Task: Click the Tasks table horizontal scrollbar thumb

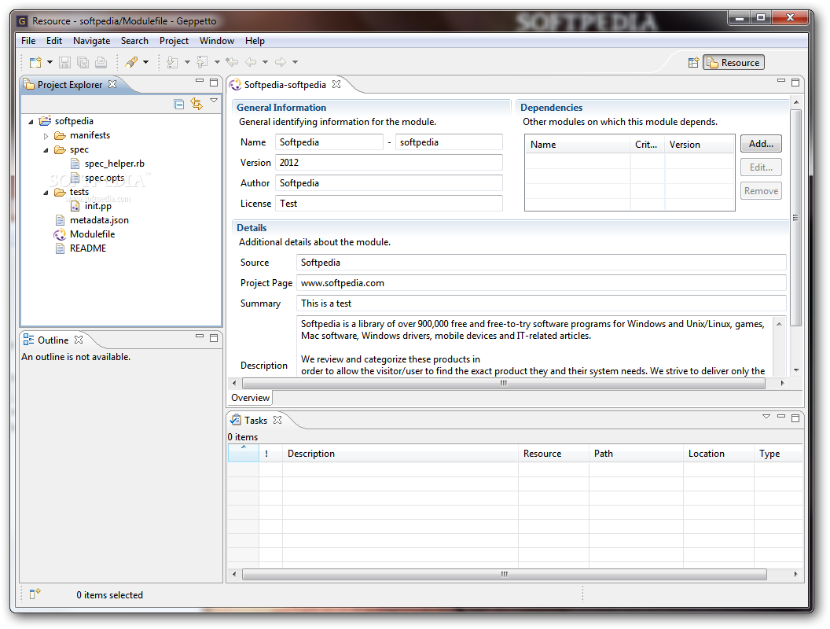Action: [504, 575]
